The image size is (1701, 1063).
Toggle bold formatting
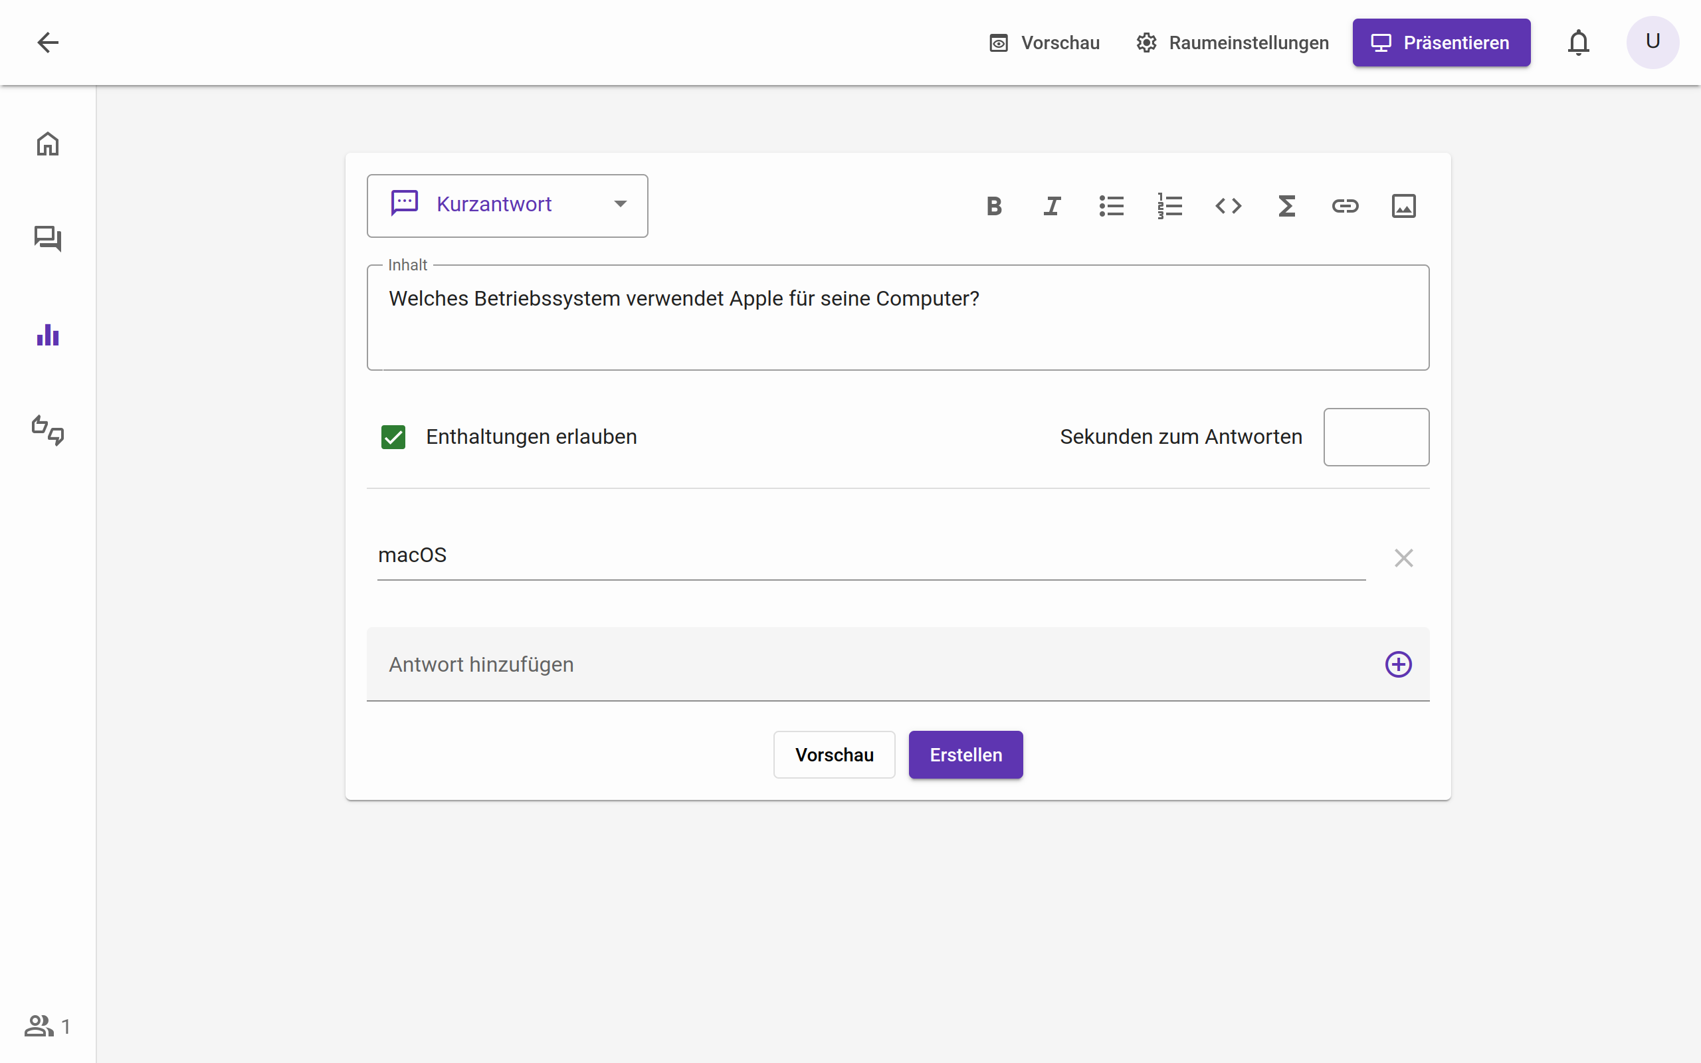point(994,206)
